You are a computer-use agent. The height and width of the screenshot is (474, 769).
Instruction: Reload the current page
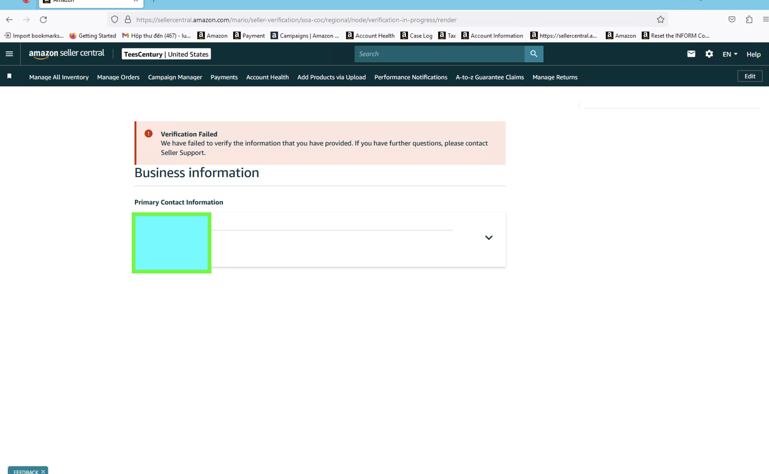tap(43, 20)
